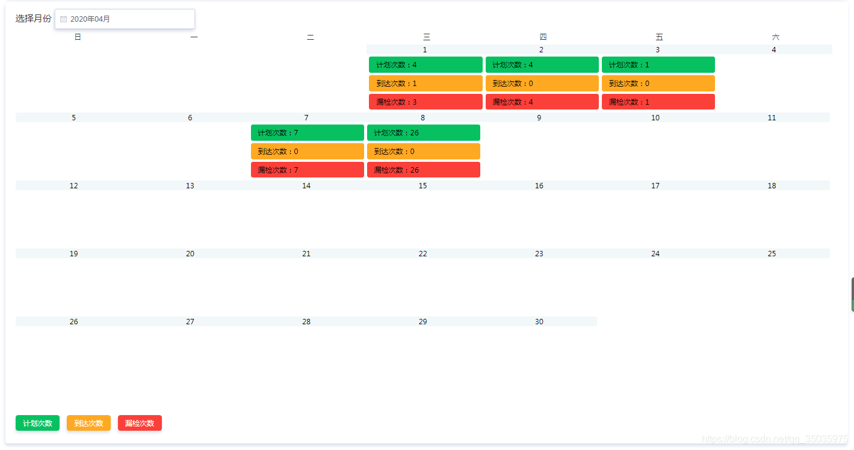Click the calendar icon in month picker

(x=63, y=19)
